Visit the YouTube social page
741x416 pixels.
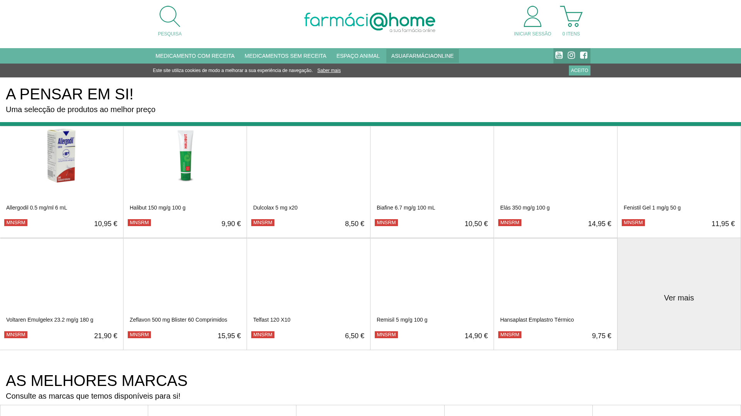pyautogui.click(x=559, y=55)
